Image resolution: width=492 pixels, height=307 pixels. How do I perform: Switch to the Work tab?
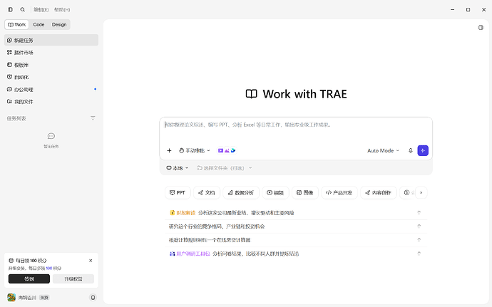point(16,24)
